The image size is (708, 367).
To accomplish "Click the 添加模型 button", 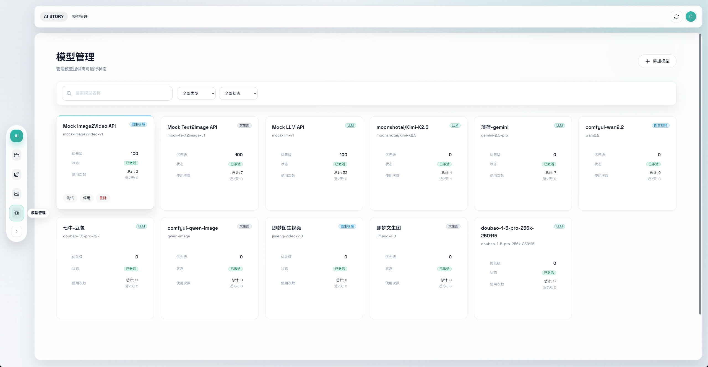I will (657, 61).
